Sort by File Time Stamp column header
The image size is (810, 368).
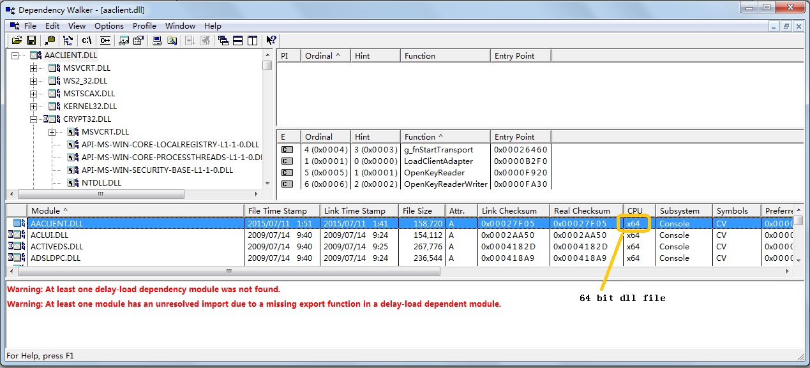tap(281, 210)
